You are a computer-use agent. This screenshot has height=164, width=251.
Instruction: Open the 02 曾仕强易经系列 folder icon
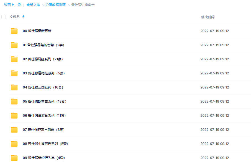pos(14,59)
